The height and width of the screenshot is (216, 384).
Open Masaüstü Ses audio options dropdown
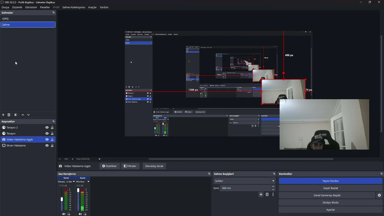click(73, 181)
